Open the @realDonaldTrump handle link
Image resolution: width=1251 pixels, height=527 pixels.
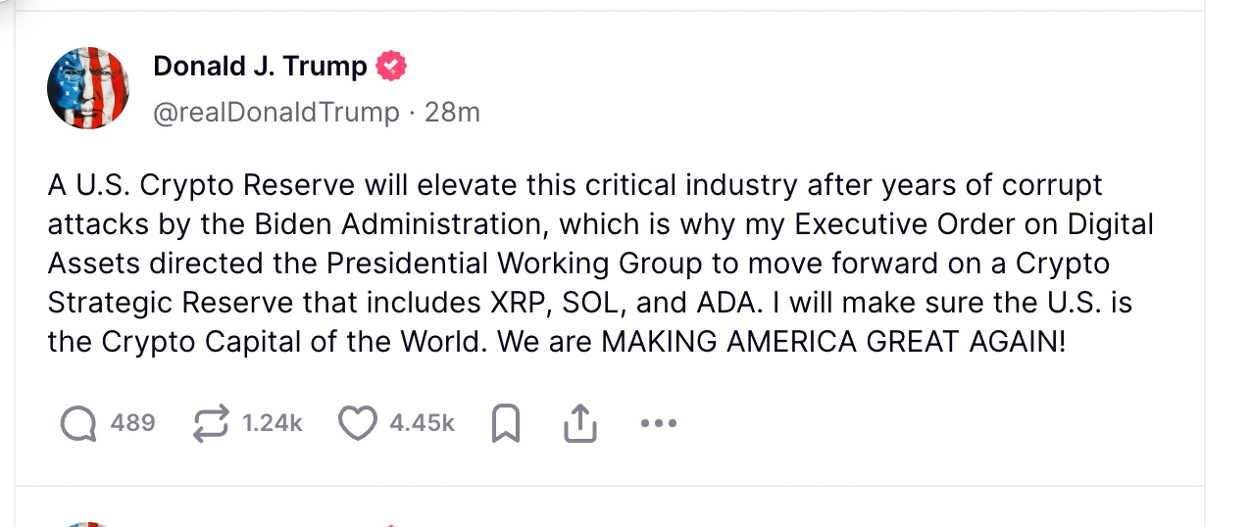coord(276,113)
